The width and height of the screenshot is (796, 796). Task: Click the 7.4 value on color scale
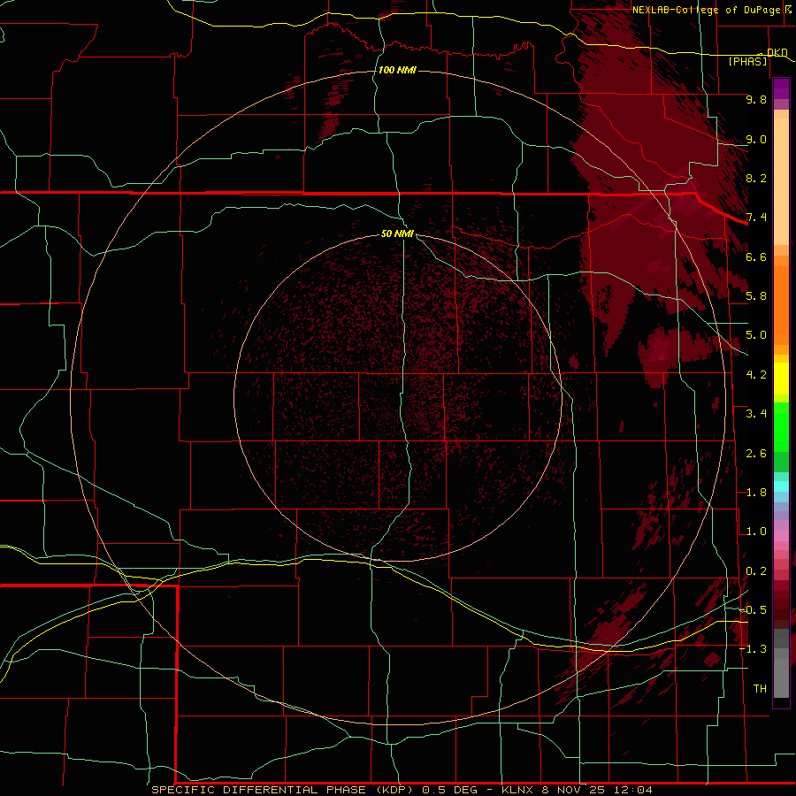(x=756, y=218)
